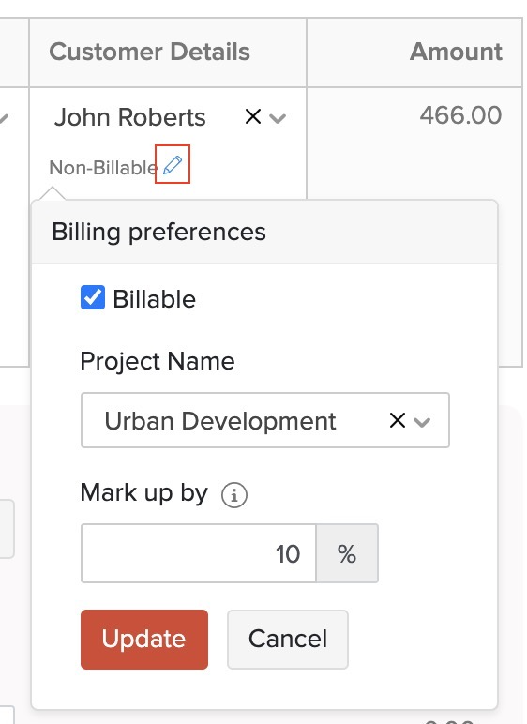The height and width of the screenshot is (724, 527).
Task: Click the pencil edit icon beside Non-Billable
Action: [173, 165]
